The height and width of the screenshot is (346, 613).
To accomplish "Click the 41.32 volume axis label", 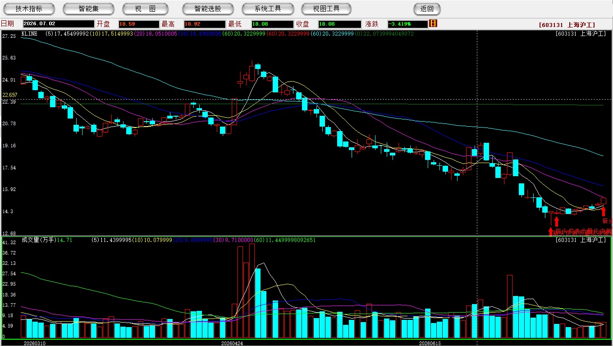I will [9, 242].
